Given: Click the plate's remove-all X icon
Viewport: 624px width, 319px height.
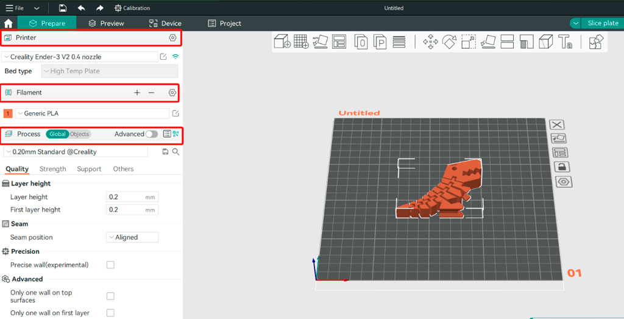Looking at the screenshot, I should pyautogui.click(x=557, y=124).
